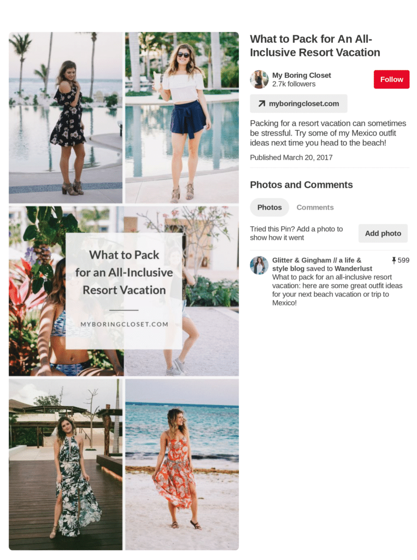
Task: Click the floral black dress photo
Action: click(x=66, y=118)
